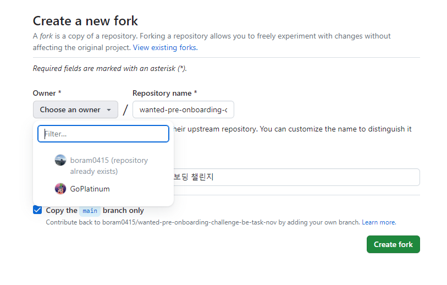Open the Learn more link
This screenshot has width=447, height=285.
[x=379, y=222]
